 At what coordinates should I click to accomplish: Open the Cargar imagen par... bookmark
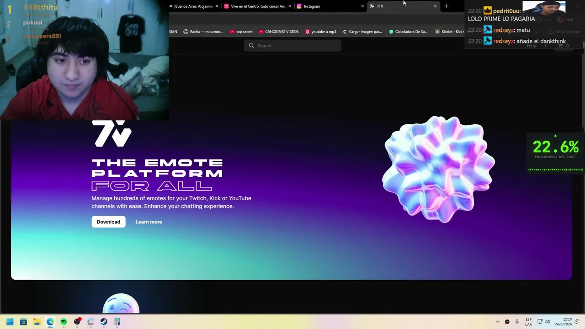click(x=362, y=32)
